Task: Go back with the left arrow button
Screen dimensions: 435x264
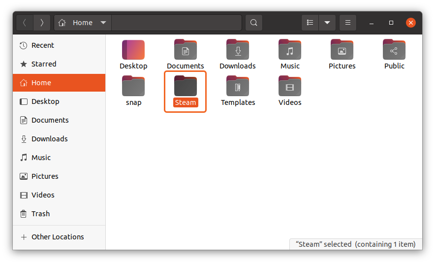Action: point(25,23)
